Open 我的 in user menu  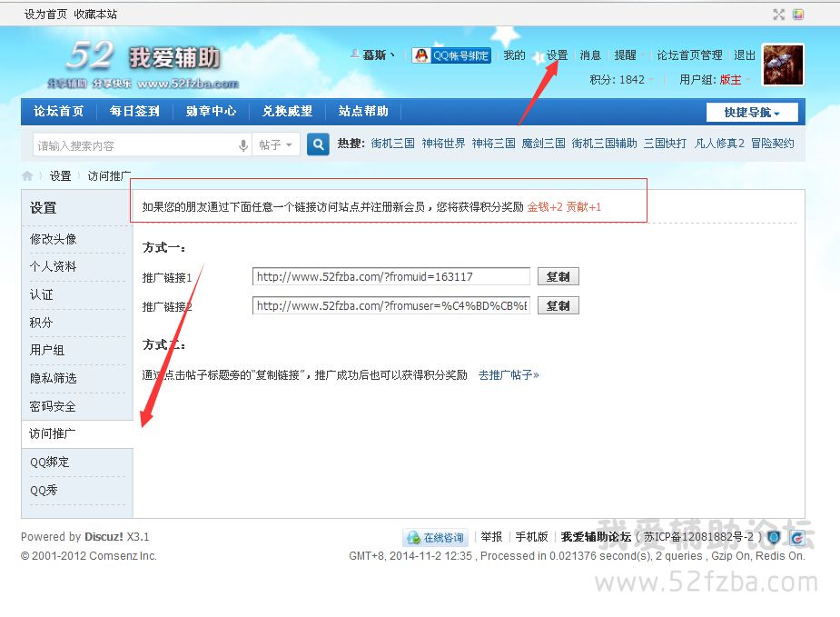[514, 55]
